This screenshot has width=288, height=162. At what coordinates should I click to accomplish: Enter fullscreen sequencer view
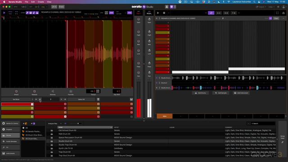pyautogui.click(x=277, y=13)
